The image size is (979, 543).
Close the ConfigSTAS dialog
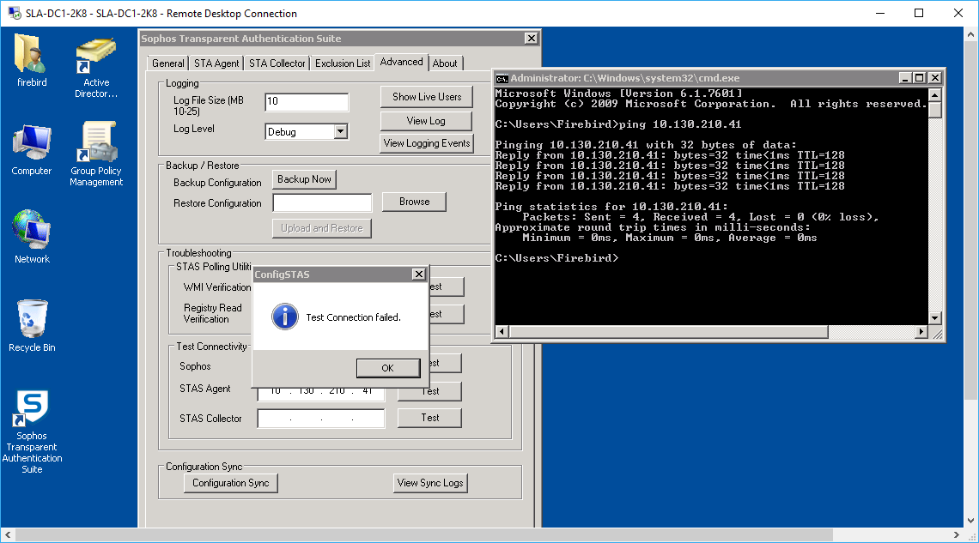[419, 275]
